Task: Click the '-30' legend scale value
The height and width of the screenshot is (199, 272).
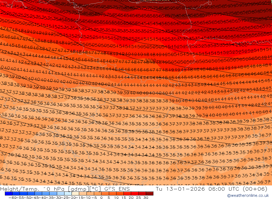Action: click(x=57, y=197)
